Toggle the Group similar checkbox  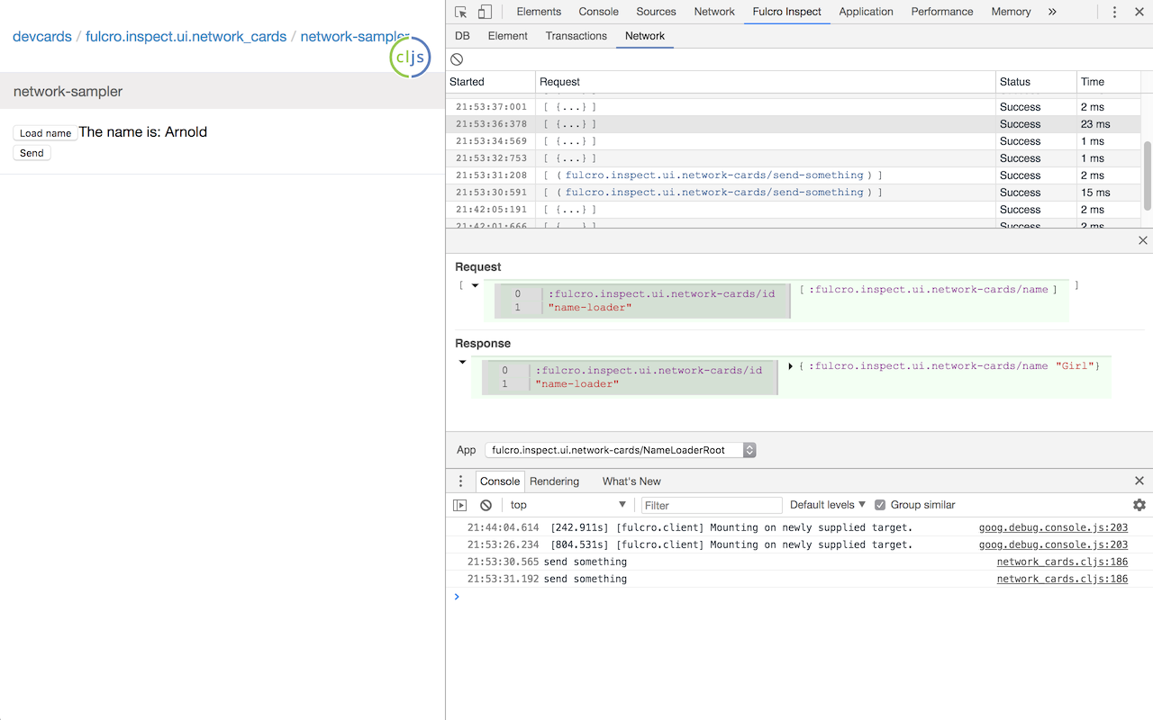coord(880,505)
